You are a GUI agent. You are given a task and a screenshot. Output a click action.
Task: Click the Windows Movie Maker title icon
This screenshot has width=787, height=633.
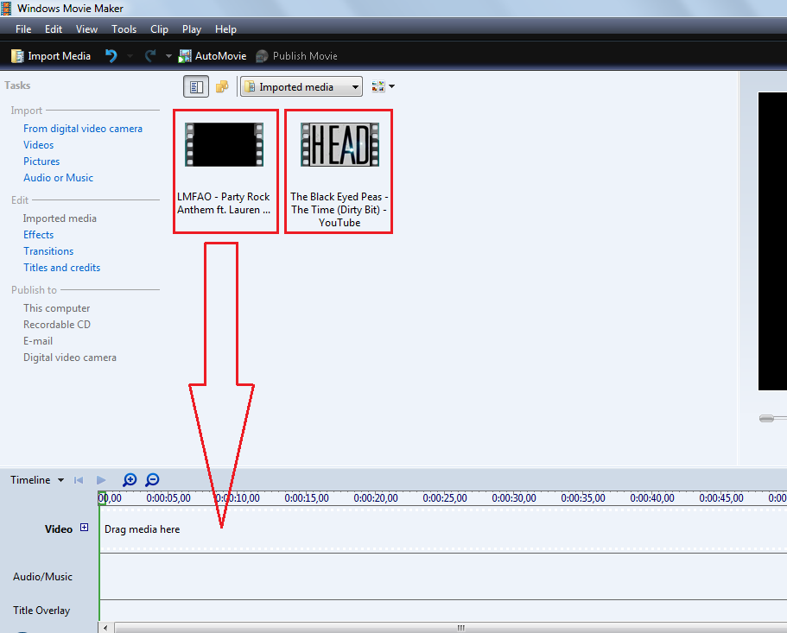point(5,8)
